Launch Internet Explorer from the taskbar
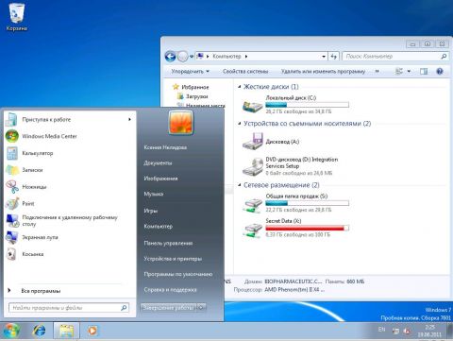 coord(40,331)
